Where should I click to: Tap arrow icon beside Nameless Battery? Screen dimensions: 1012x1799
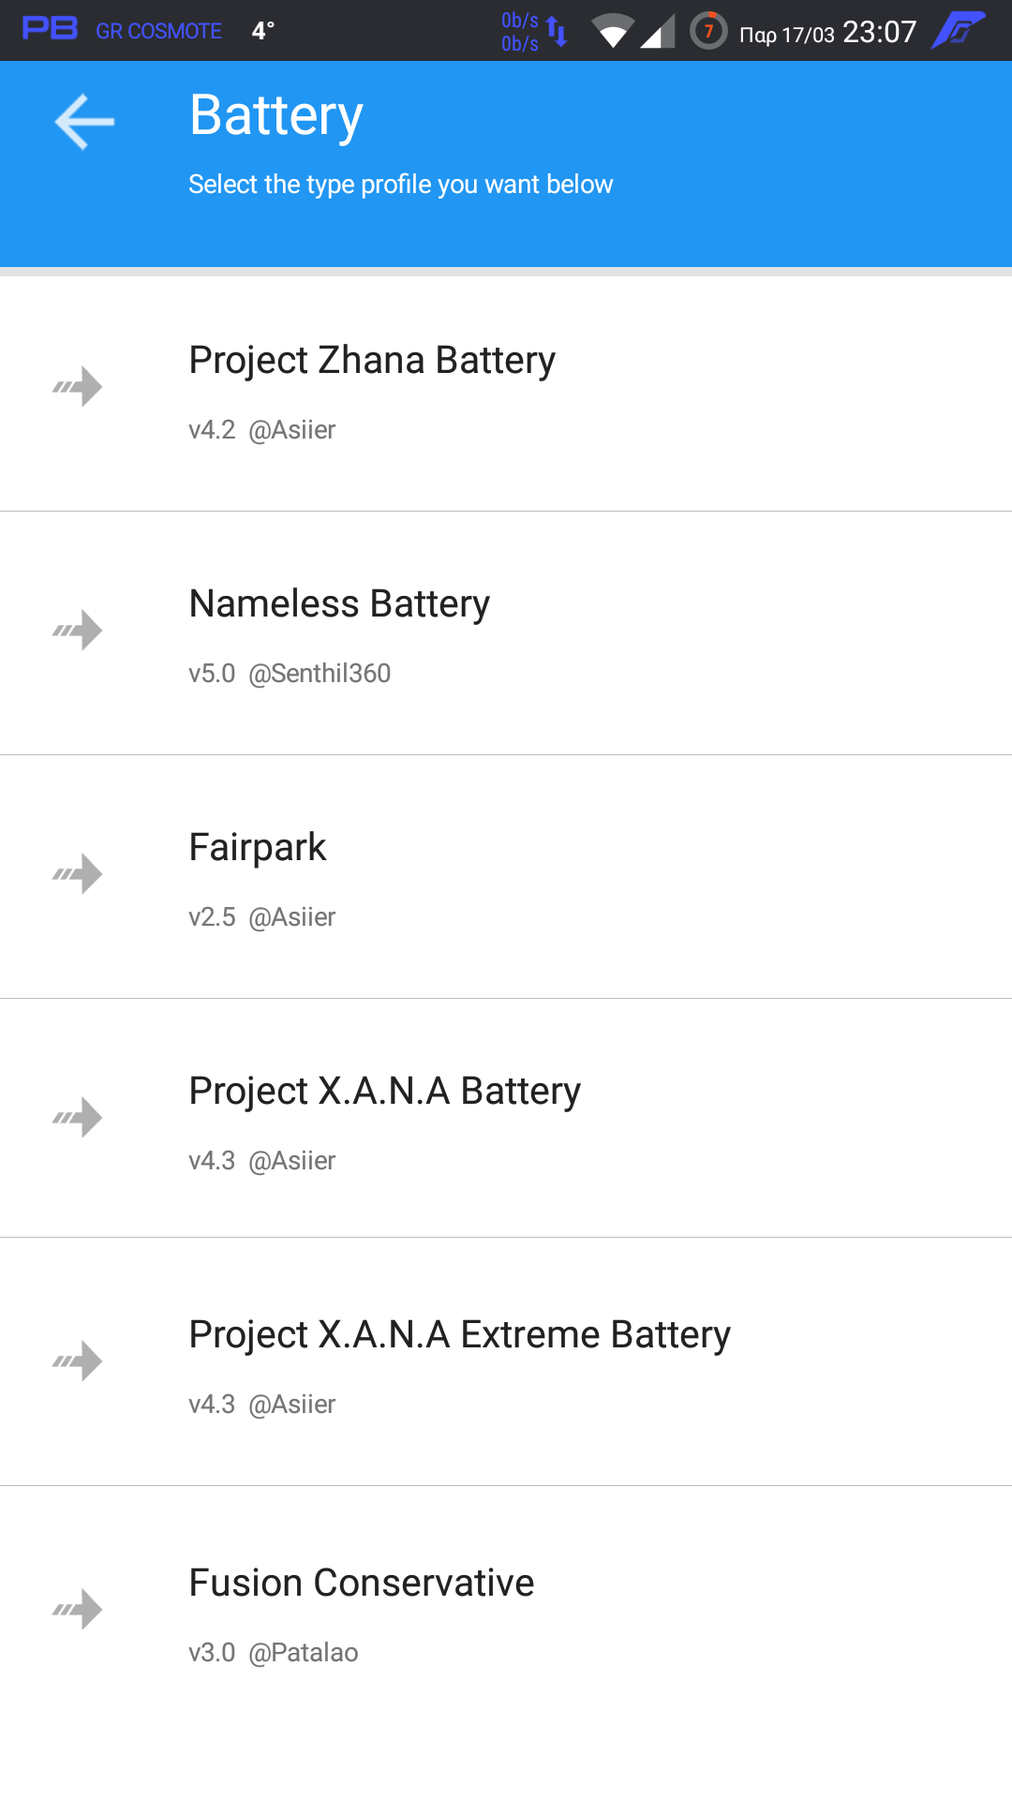coord(78,630)
